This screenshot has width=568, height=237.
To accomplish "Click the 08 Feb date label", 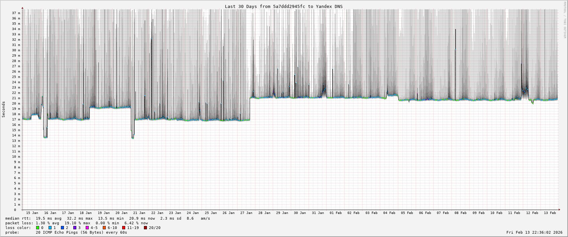I will (x=461, y=213).
